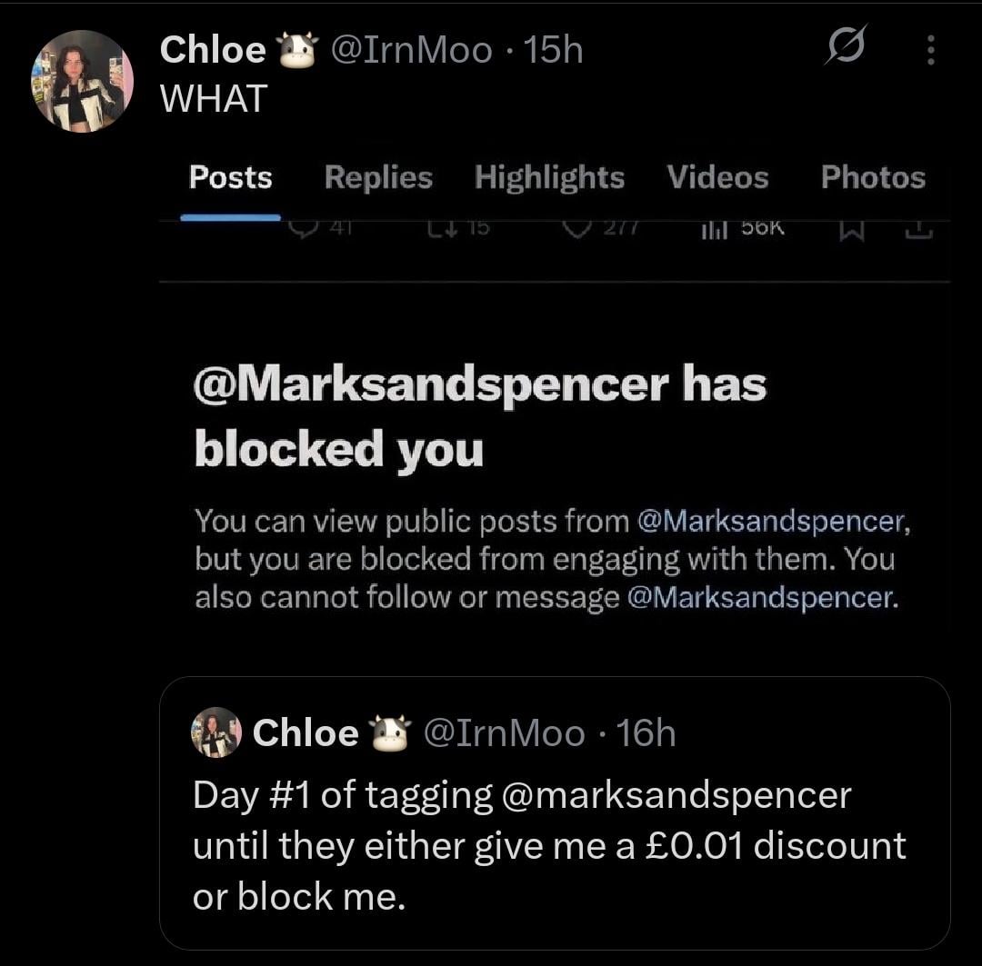Image resolution: width=982 pixels, height=966 pixels.
Task: Open the three-dot more options menu
Action: 930,51
